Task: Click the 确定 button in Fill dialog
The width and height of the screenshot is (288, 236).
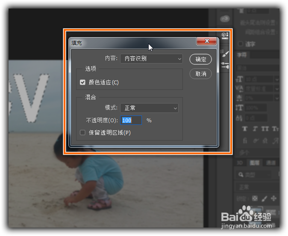Action: tap(200, 59)
